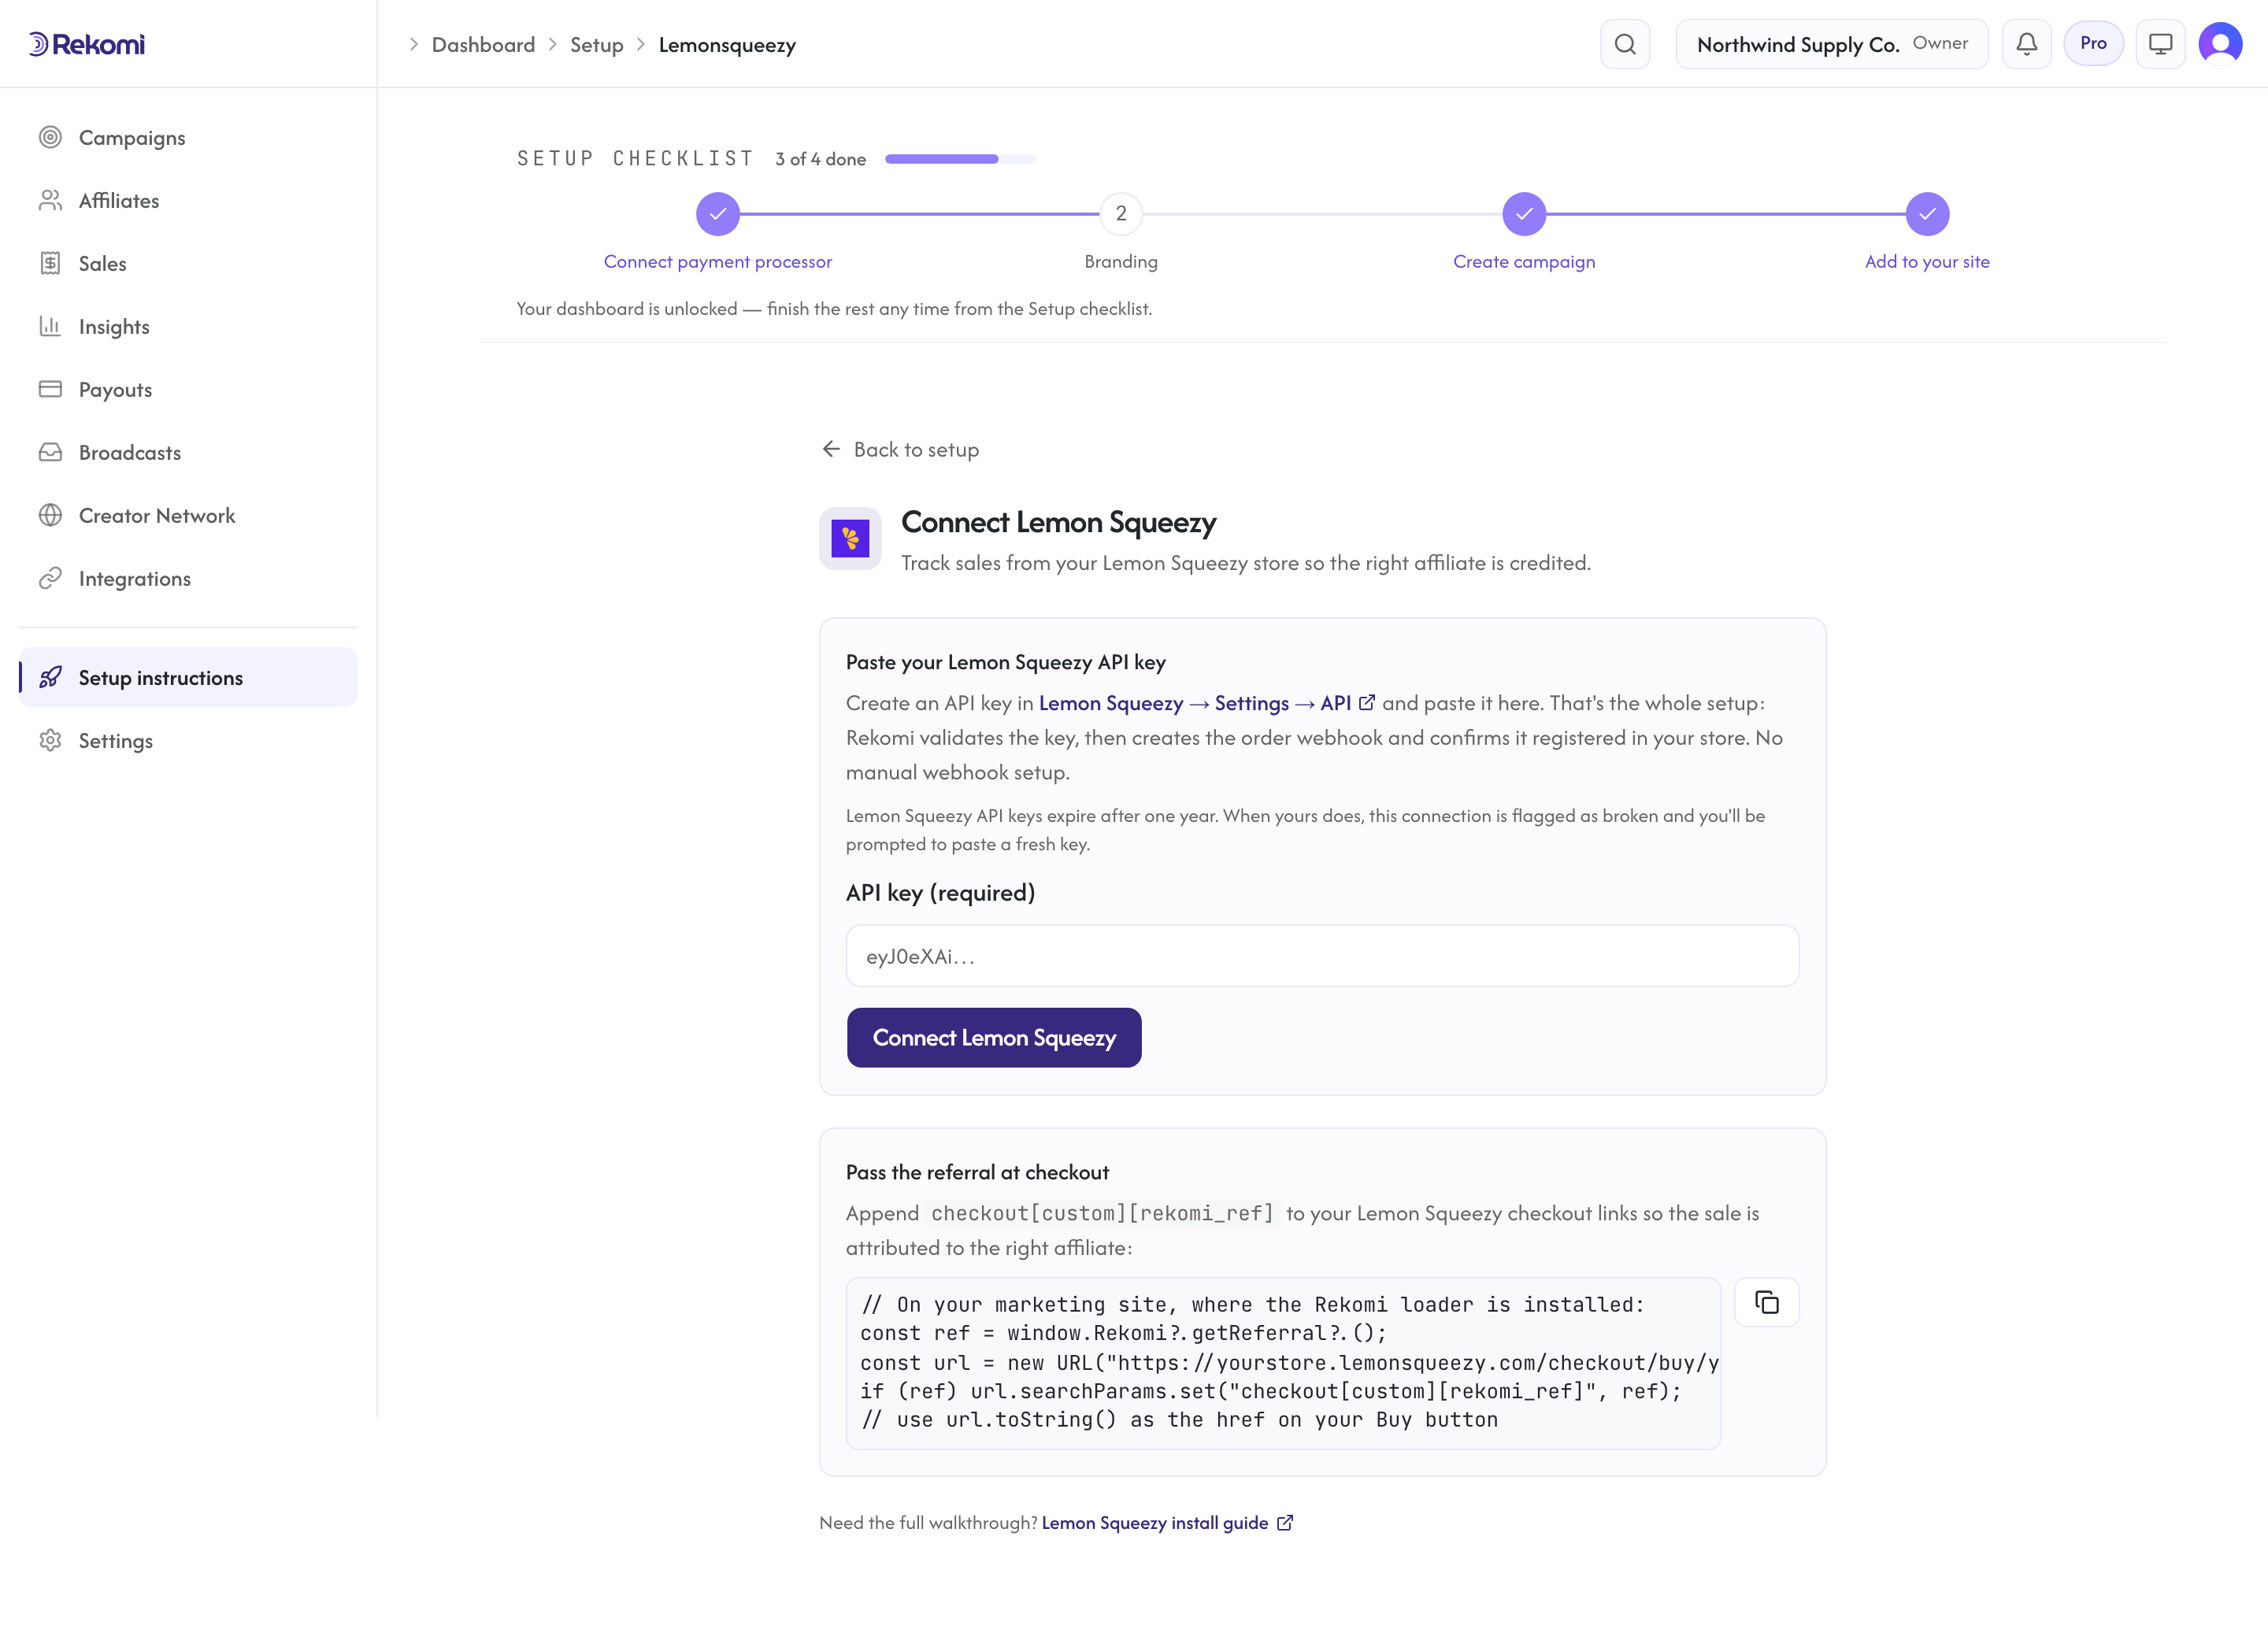This screenshot has width=2268, height=1625.
Task: Click external link icon after API
Action: pos(1366,702)
